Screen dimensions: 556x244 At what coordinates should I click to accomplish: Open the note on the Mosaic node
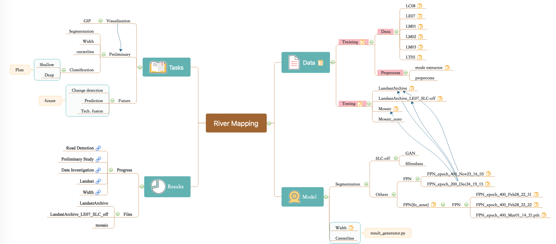coord(396,109)
